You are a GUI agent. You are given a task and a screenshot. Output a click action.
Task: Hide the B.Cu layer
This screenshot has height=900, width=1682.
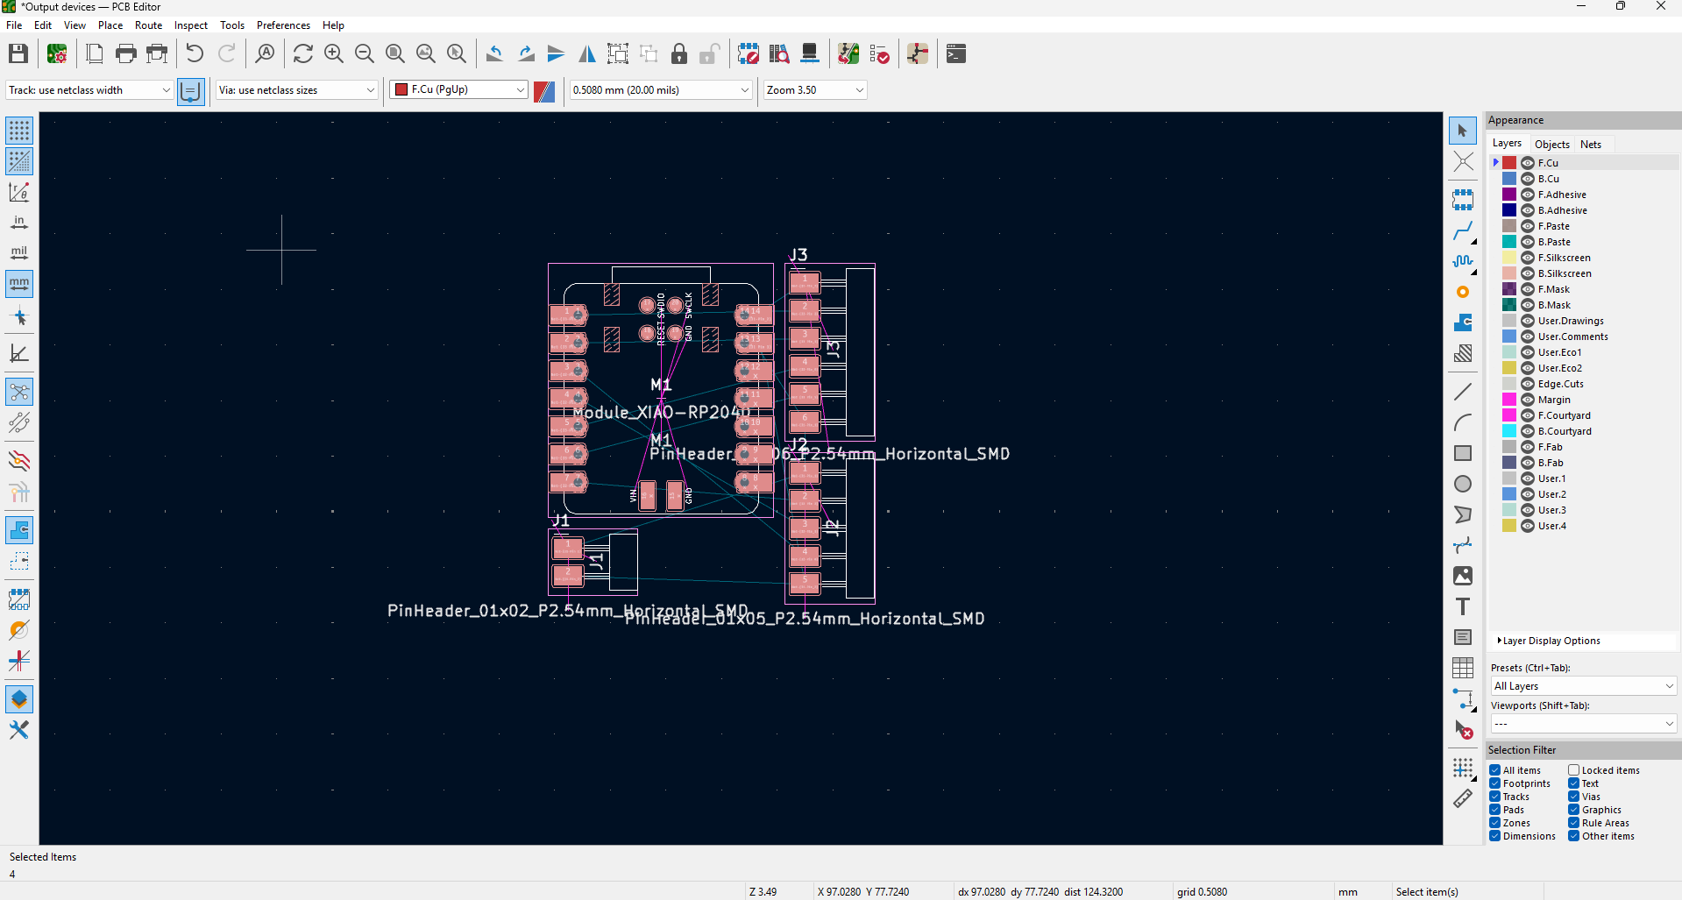click(x=1528, y=179)
